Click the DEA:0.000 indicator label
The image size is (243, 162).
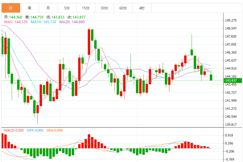click(55, 130)
